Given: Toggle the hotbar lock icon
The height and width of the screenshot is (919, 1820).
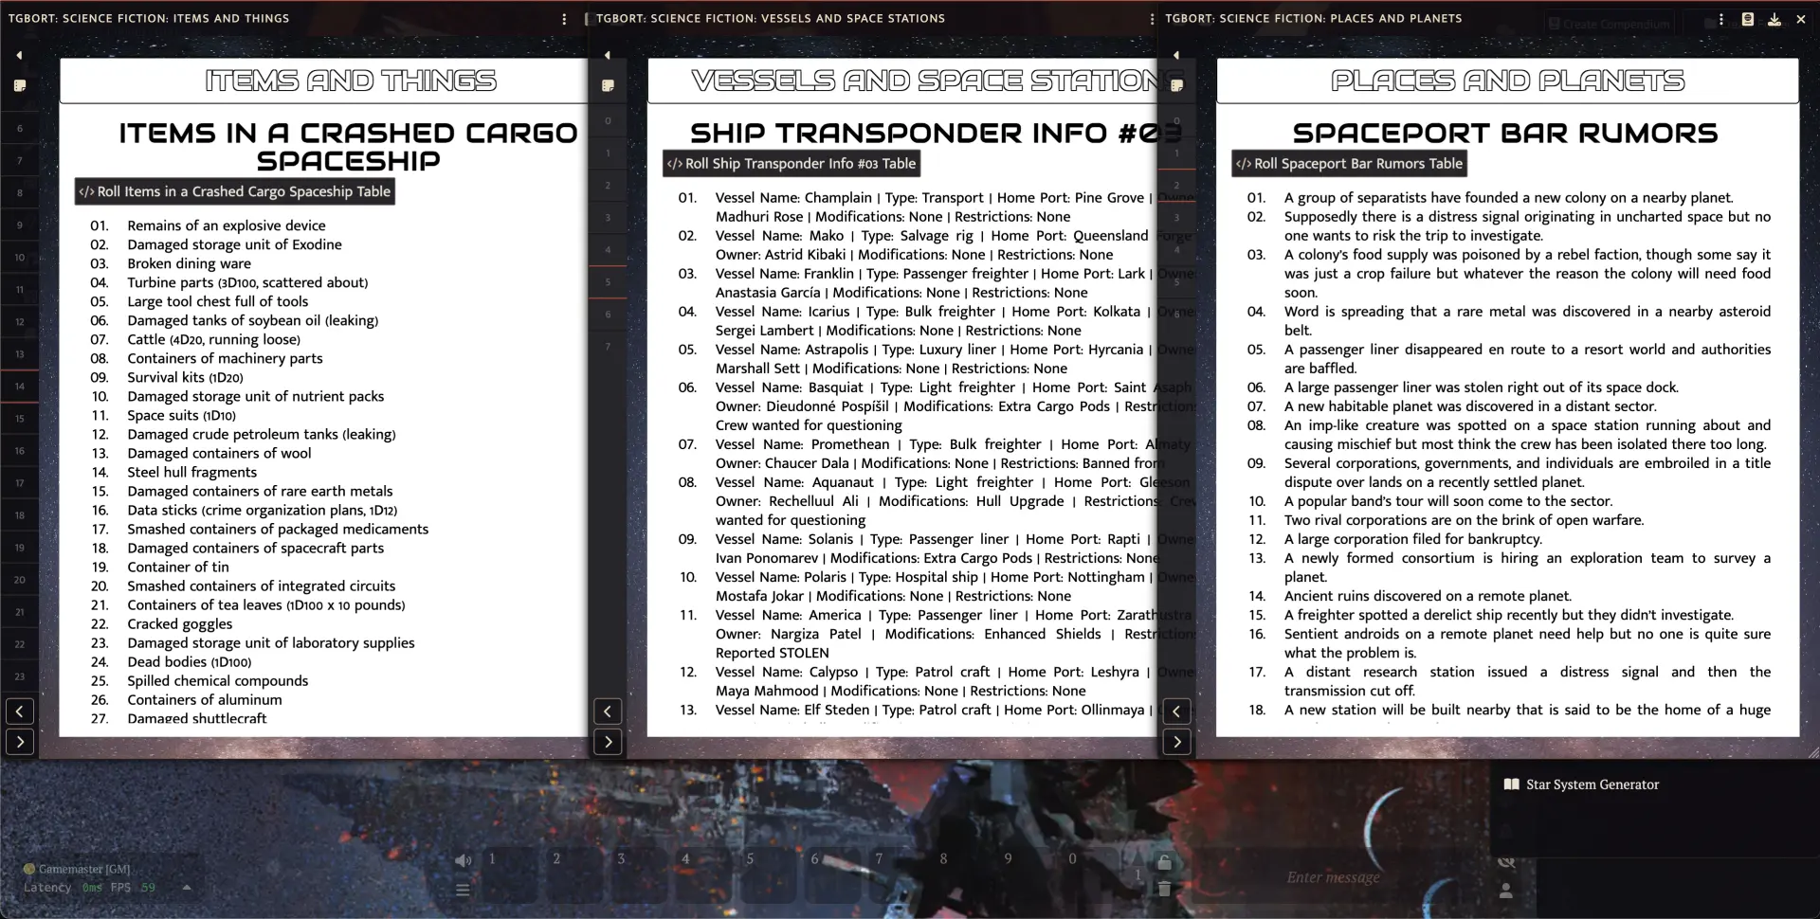Looking at the screenshot, I should pos(1164,862).
